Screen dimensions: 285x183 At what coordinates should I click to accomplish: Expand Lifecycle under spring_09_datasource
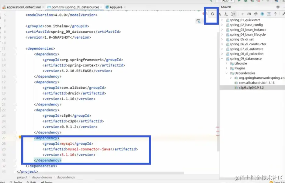[227, 64]
